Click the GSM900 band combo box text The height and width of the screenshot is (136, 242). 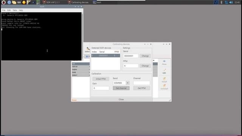click(x=119, y=83)
